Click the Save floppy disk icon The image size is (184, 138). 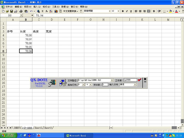click(x=11, y=11)
